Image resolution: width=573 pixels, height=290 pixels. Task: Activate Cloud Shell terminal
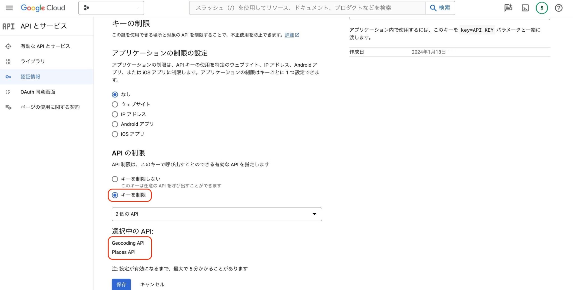point(525,8)
